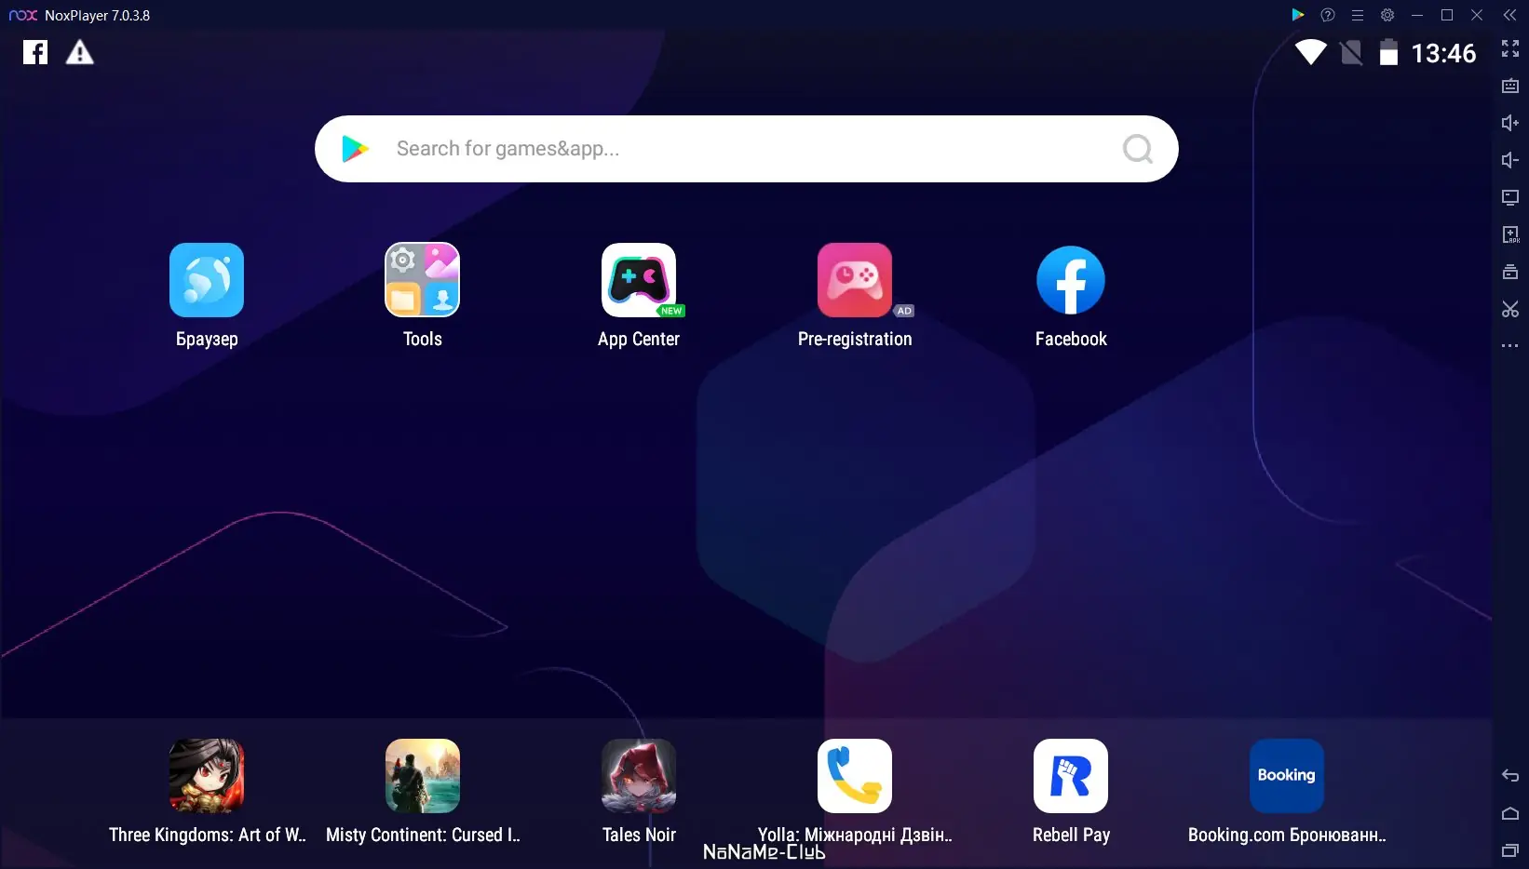Increase volume using sidebar button
The width and height of the screenshot is (1529, 869).
(x=1510, y=123)
